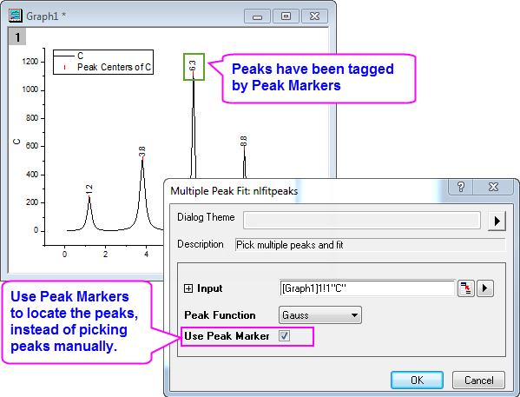Click the Input range text field
The height and width of the screenshot is (397, 520).
pyautogui.click(x=367, y=288)
